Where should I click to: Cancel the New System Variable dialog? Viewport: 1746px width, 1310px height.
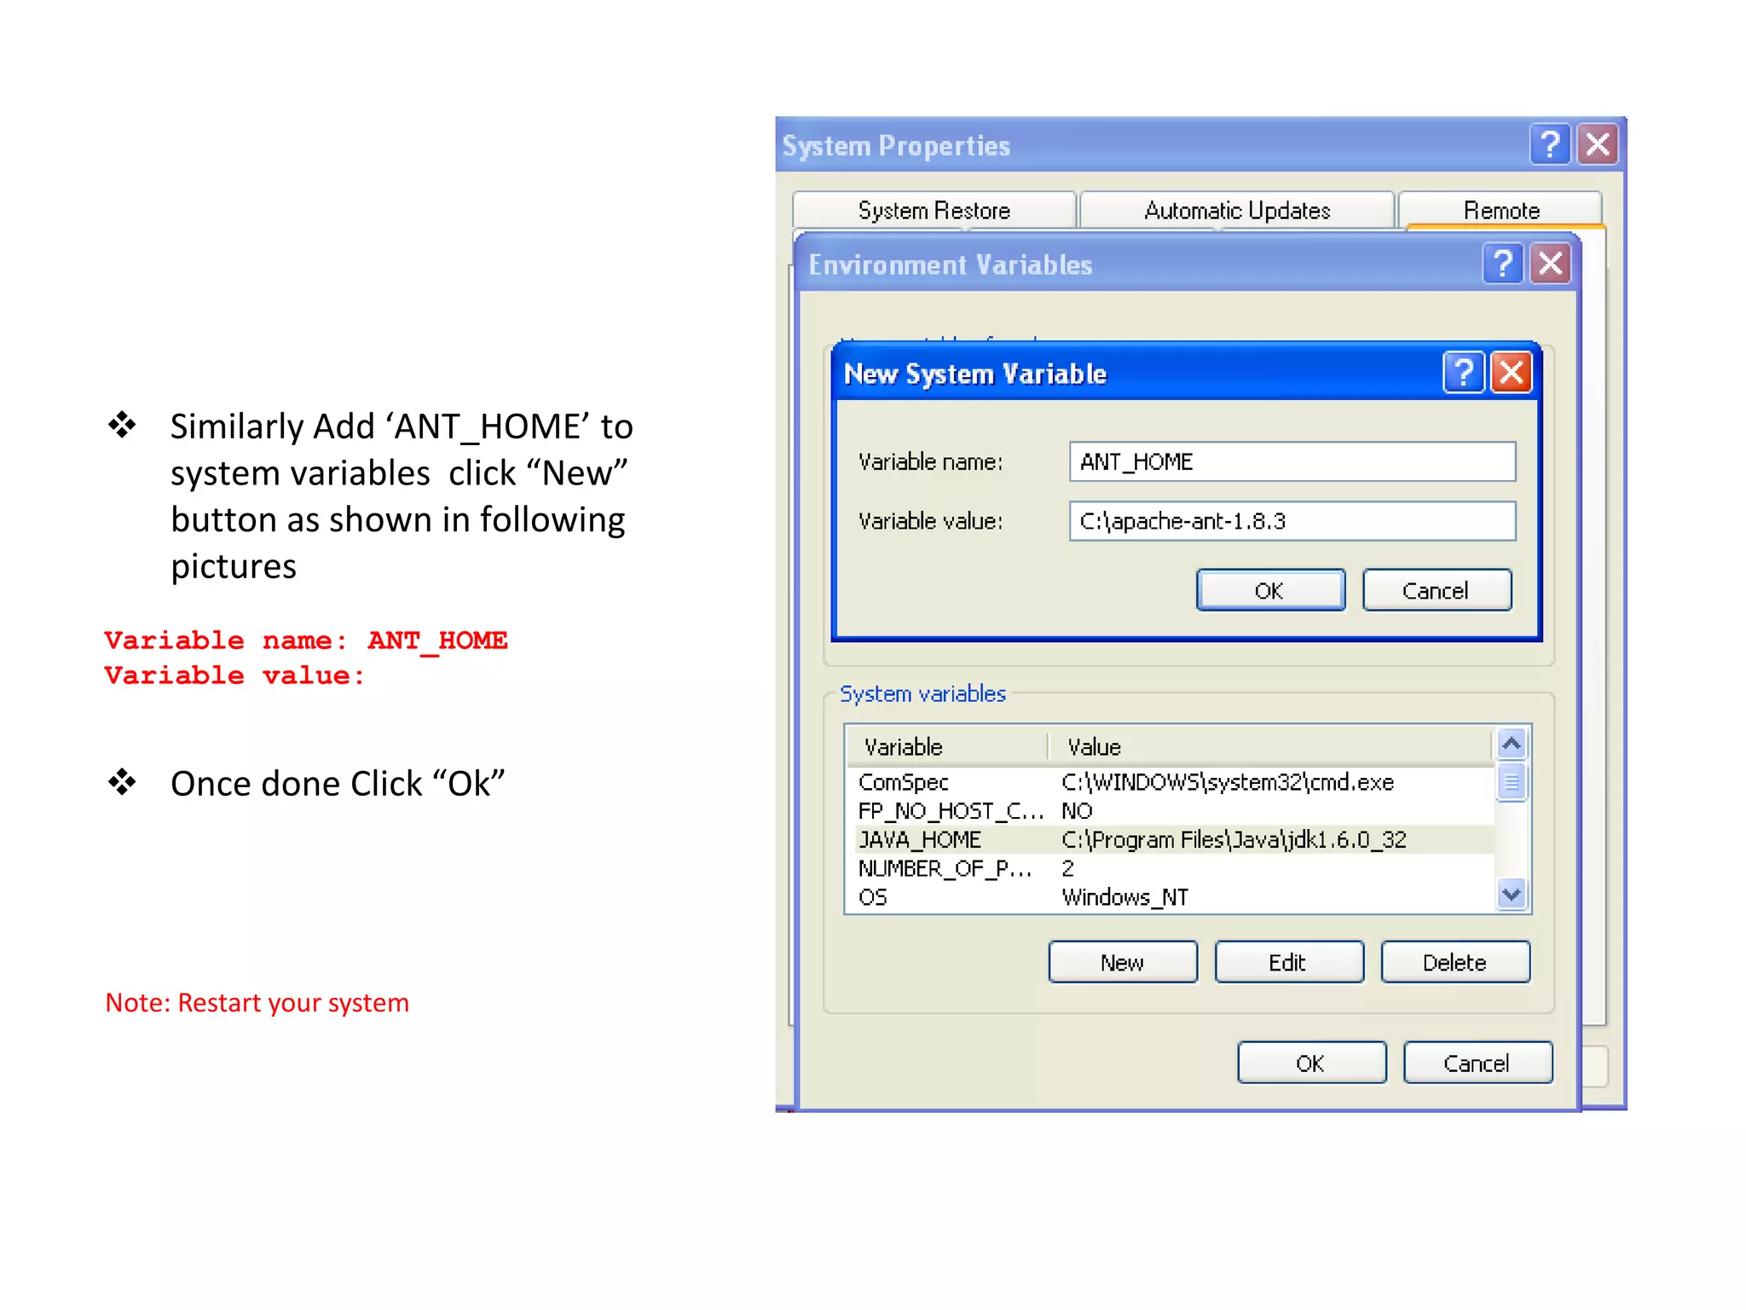tap(1437, 590)
